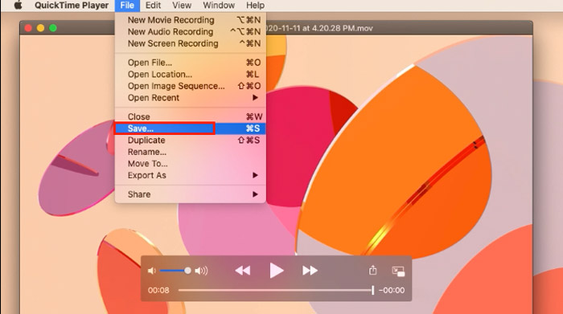Maximize the movie window with green button

pos(53,28)
